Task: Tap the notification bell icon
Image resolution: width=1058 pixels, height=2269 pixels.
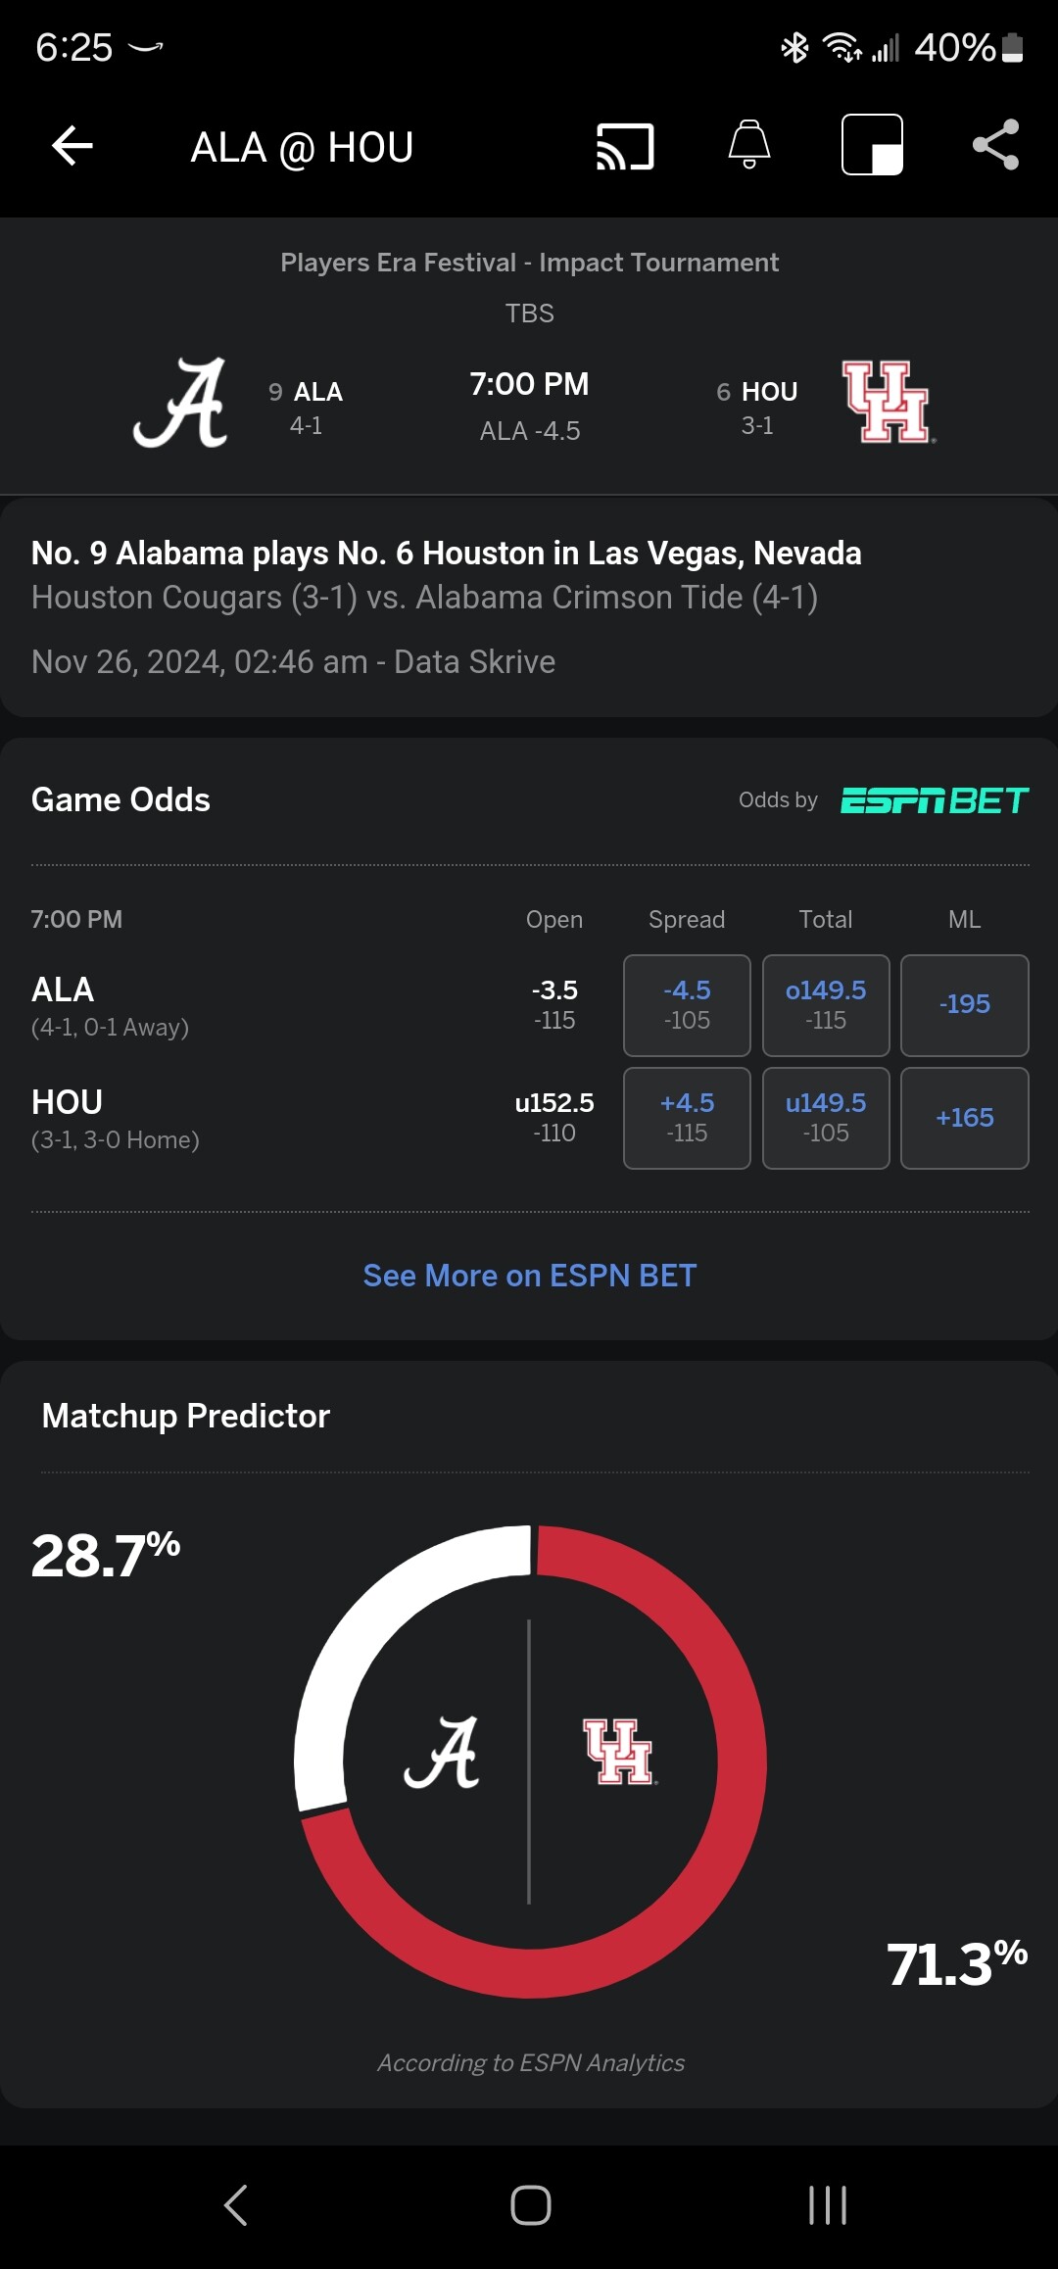Action: coord(749,145)
